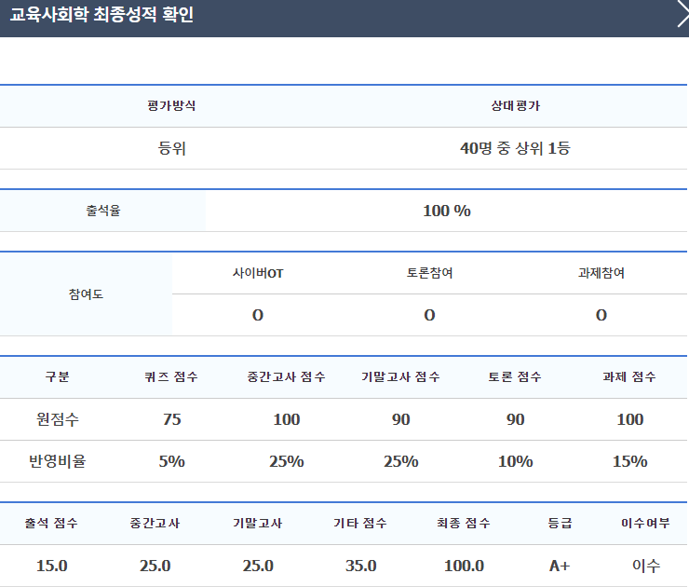Viewport: 689px width, 587px height.
Task: Click the 과제 raw score 100
Action: point(630,419)
